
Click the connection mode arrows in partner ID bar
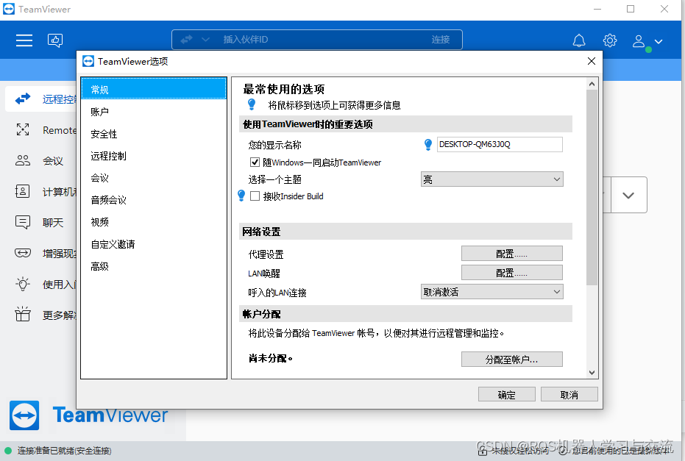pos(187,40)
